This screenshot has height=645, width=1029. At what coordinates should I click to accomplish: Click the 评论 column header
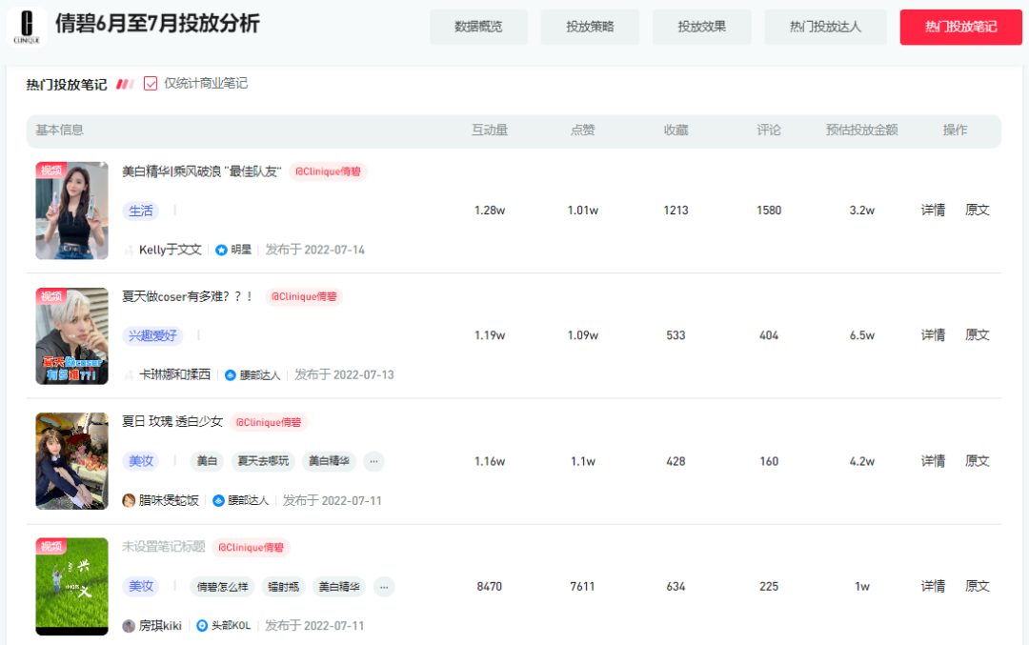769,130
